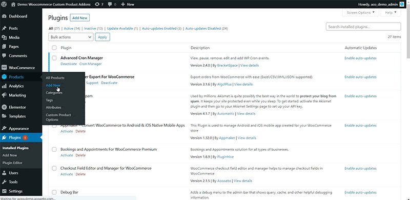Click the Elementor icon in sidebar
The width and height of the screenshot is (410, 200).
coord(4,107)
